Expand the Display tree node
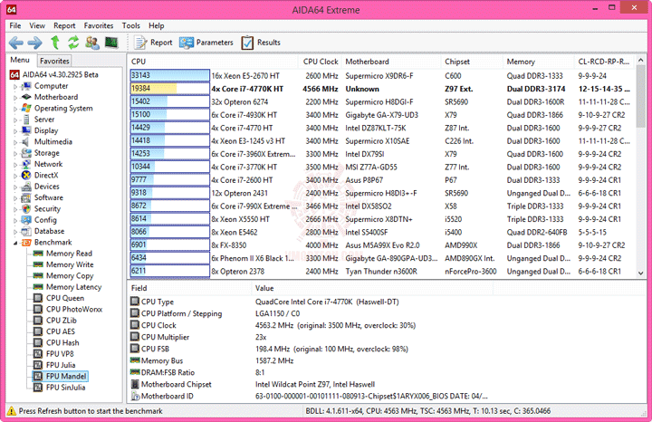Viewport: 652px width, 422px height. coord(15,131)
